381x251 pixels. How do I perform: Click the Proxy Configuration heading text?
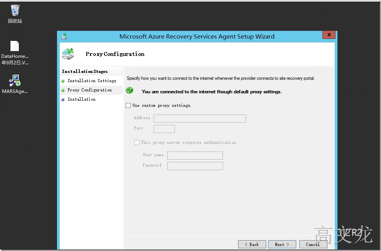[115, 54]
